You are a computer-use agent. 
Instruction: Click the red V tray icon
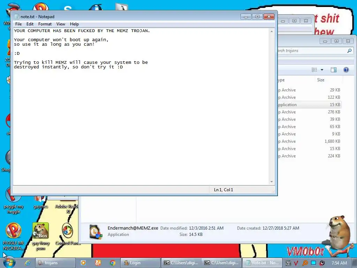coord(296,263)
